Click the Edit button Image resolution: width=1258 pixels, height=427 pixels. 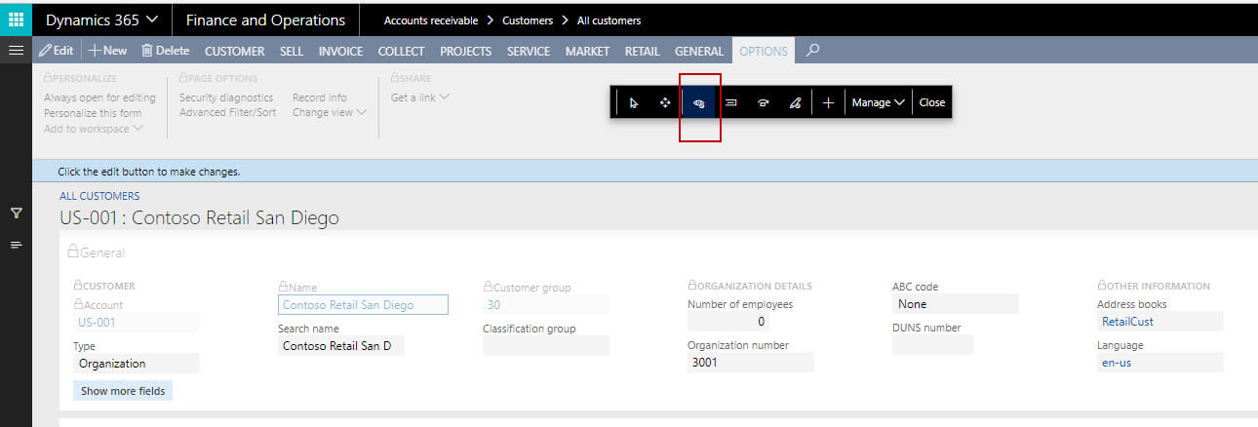pyautogui.click(x=57, y=51)
